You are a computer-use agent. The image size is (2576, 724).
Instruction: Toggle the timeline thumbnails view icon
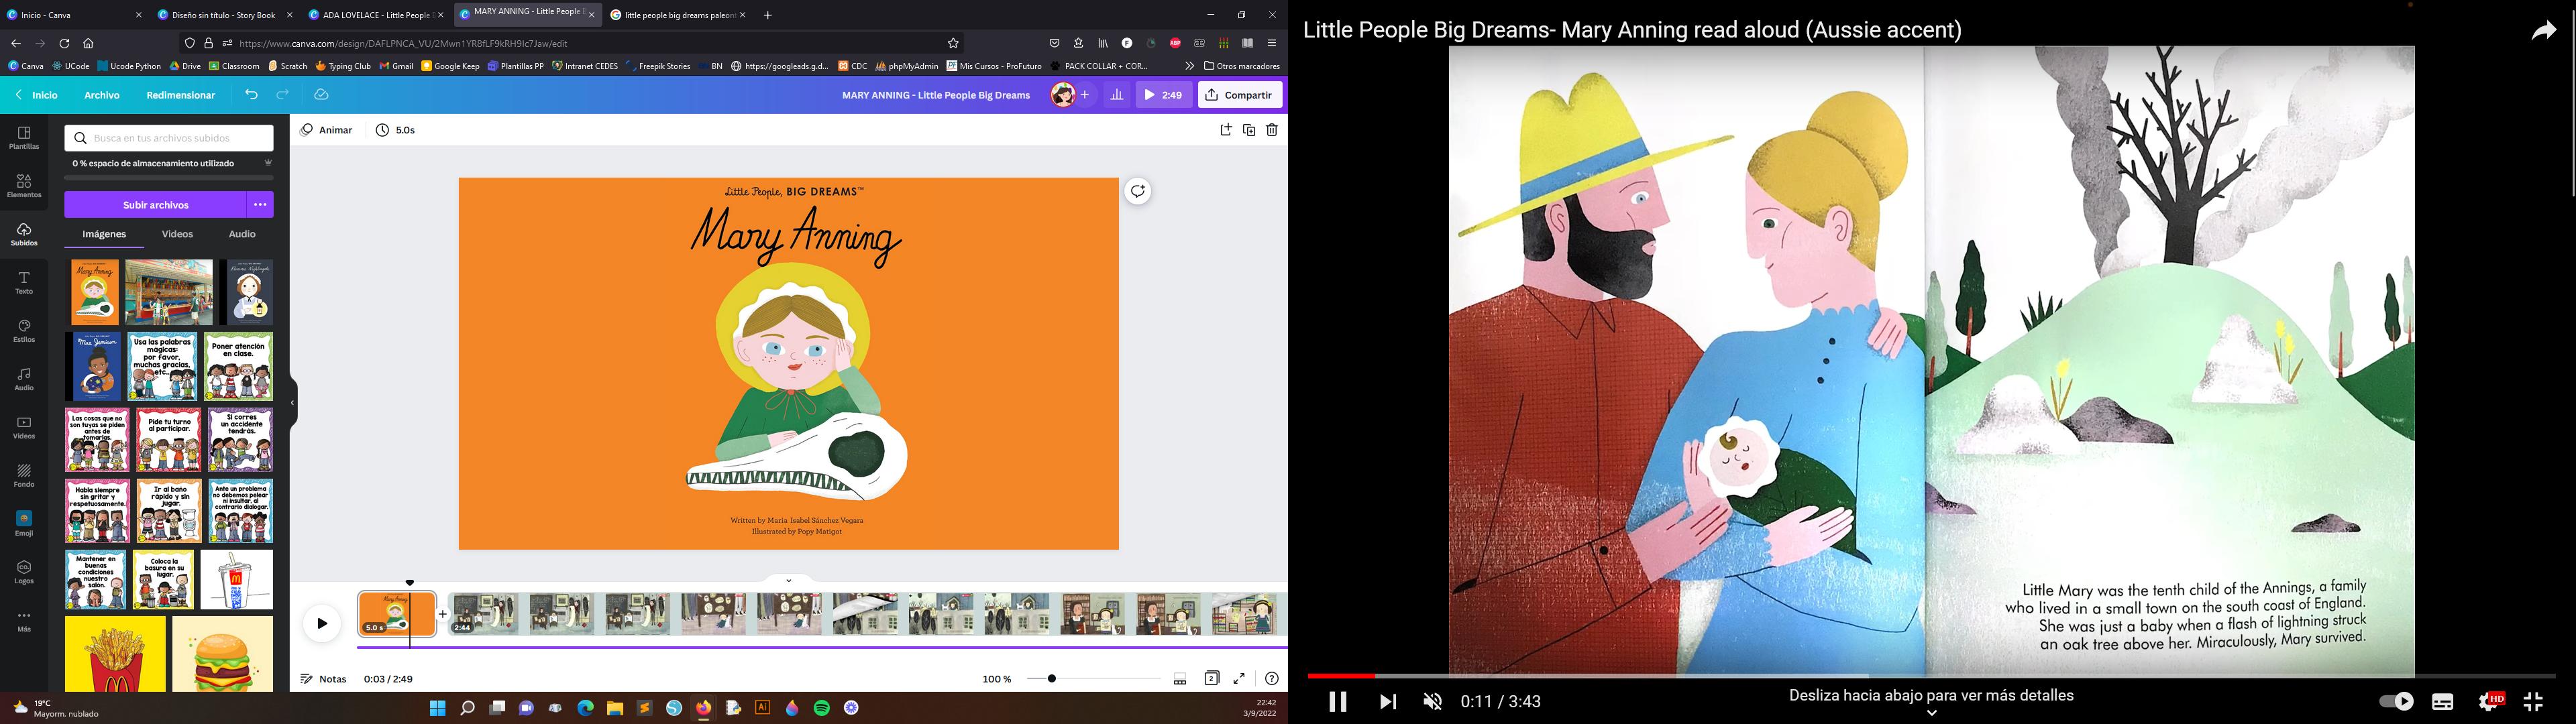tap(1180, 680)
